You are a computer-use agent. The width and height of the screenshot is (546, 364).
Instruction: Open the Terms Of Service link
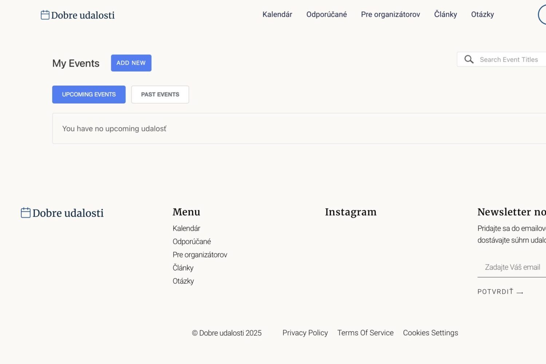pos(365,333)
